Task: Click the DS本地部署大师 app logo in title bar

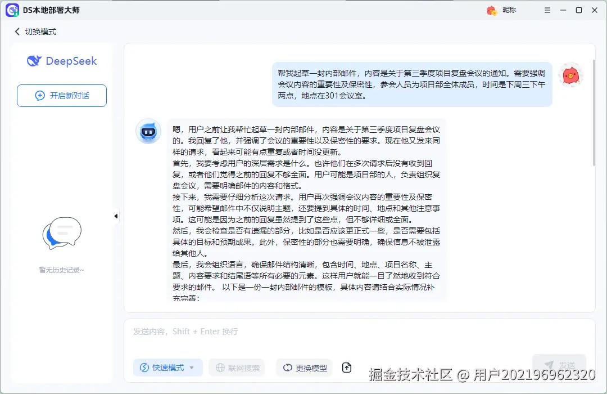Action: coord(12,10)
